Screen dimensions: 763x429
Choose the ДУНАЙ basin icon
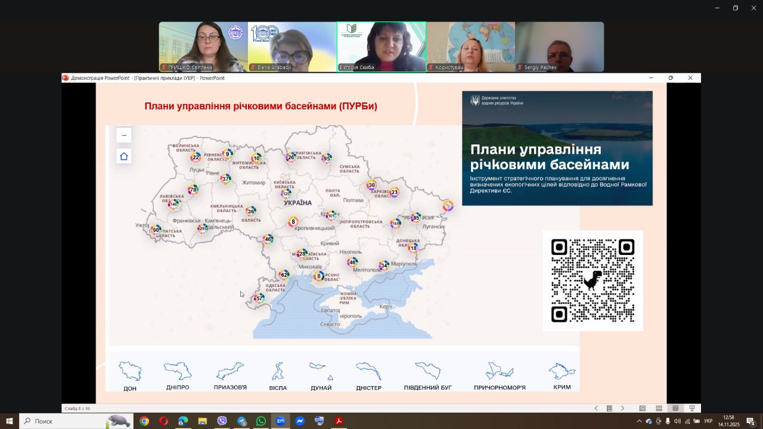click(x=321, y=372)
